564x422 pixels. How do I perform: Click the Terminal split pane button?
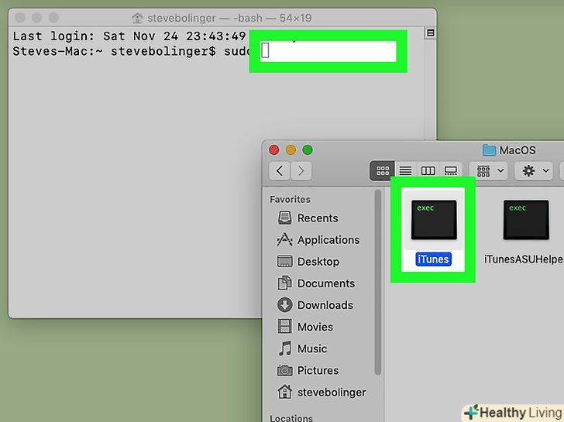click(430, 33)
